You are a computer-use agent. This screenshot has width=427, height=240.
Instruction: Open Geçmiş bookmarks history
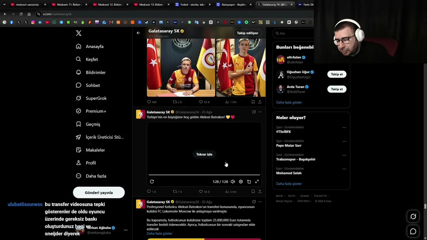[88, 124]
